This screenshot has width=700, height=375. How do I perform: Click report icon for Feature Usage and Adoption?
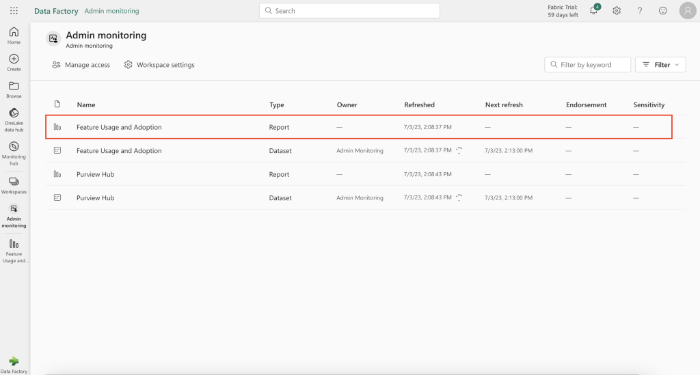57,127
